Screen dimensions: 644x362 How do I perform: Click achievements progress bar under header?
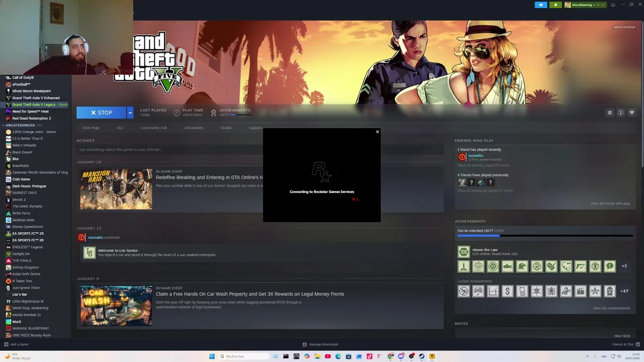pos(240,115)
